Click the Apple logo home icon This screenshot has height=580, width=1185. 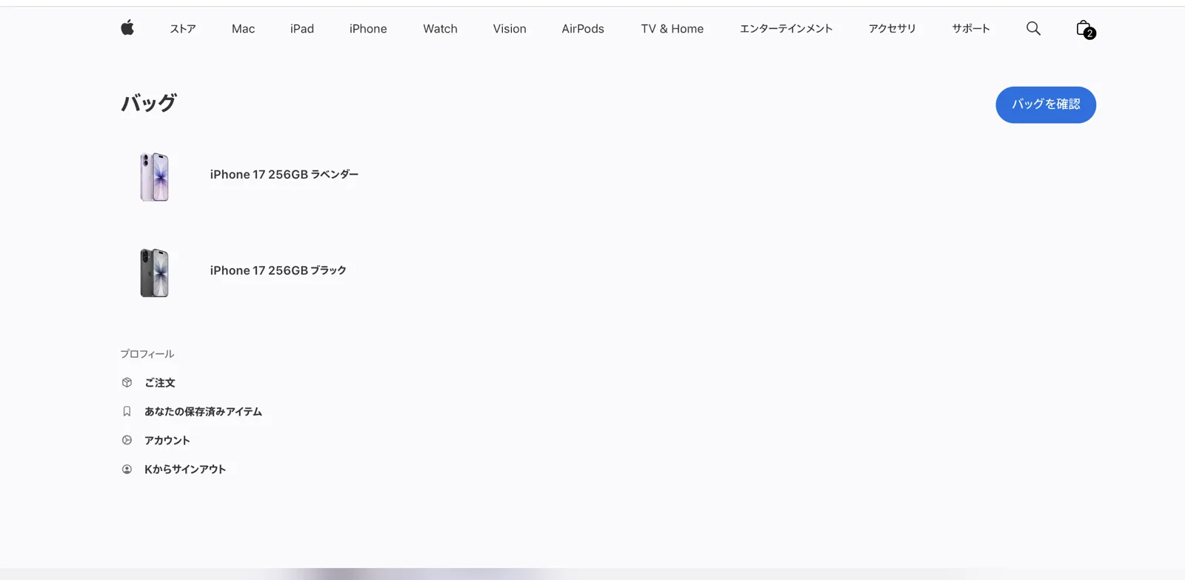pyautogui.click(x=127, y=28)
